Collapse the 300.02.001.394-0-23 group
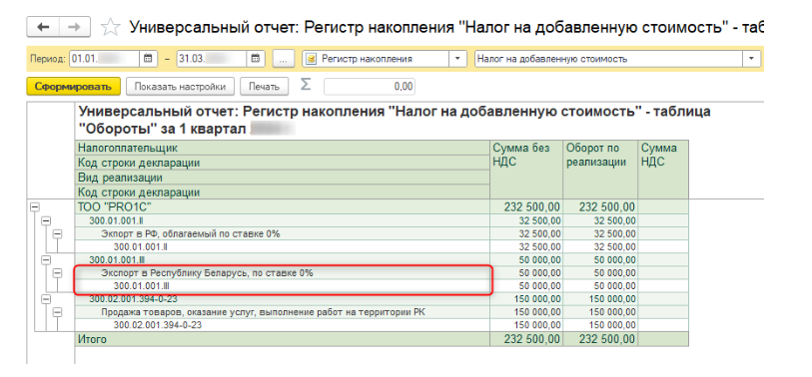This screenshot has width=812, height=377. 46,299
